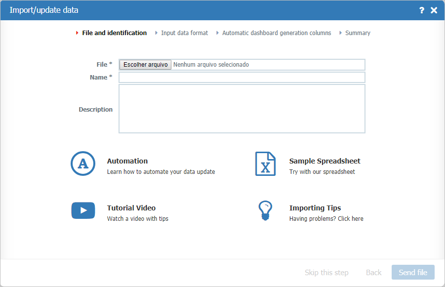Select the File and identification step

pos(114,33)
